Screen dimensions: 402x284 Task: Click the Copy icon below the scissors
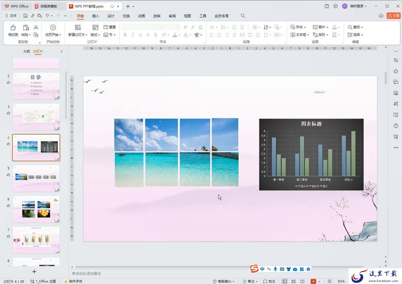pos(36,35)
